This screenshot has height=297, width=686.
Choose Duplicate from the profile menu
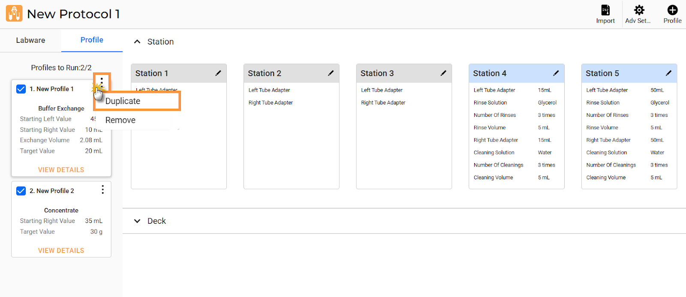[123, 101]
